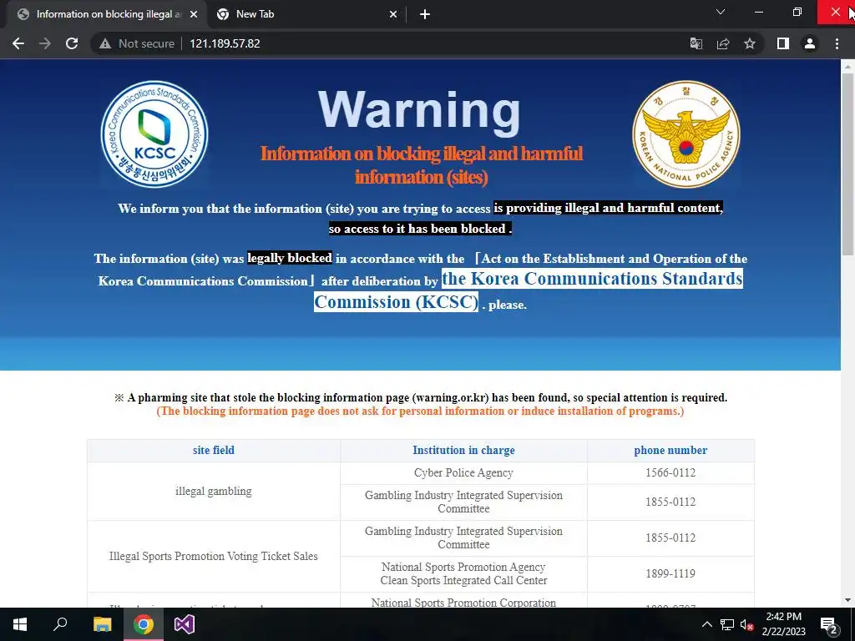
Task: Click the orange blocking illegal and harmful information heading
Action: pyautogui.click(x=422, y=164)
